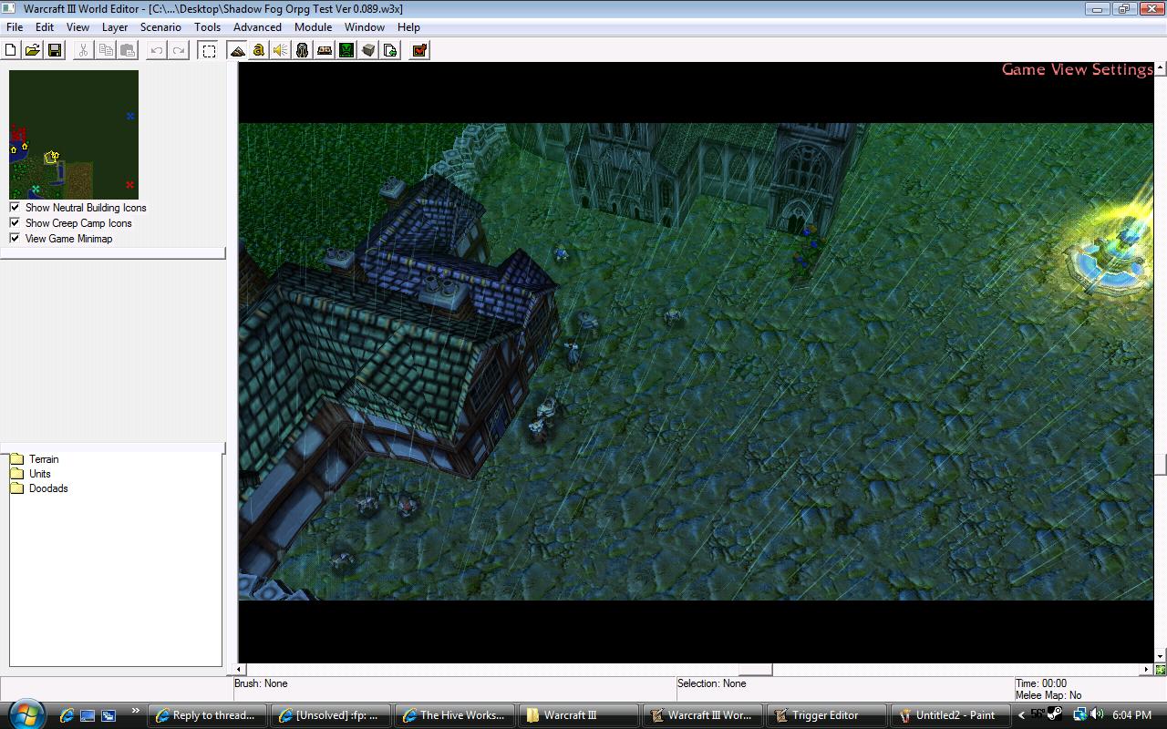Switch to Untitled2 - Paint taskbar button
Screen dimensions: 1167x729
point(948,715)
